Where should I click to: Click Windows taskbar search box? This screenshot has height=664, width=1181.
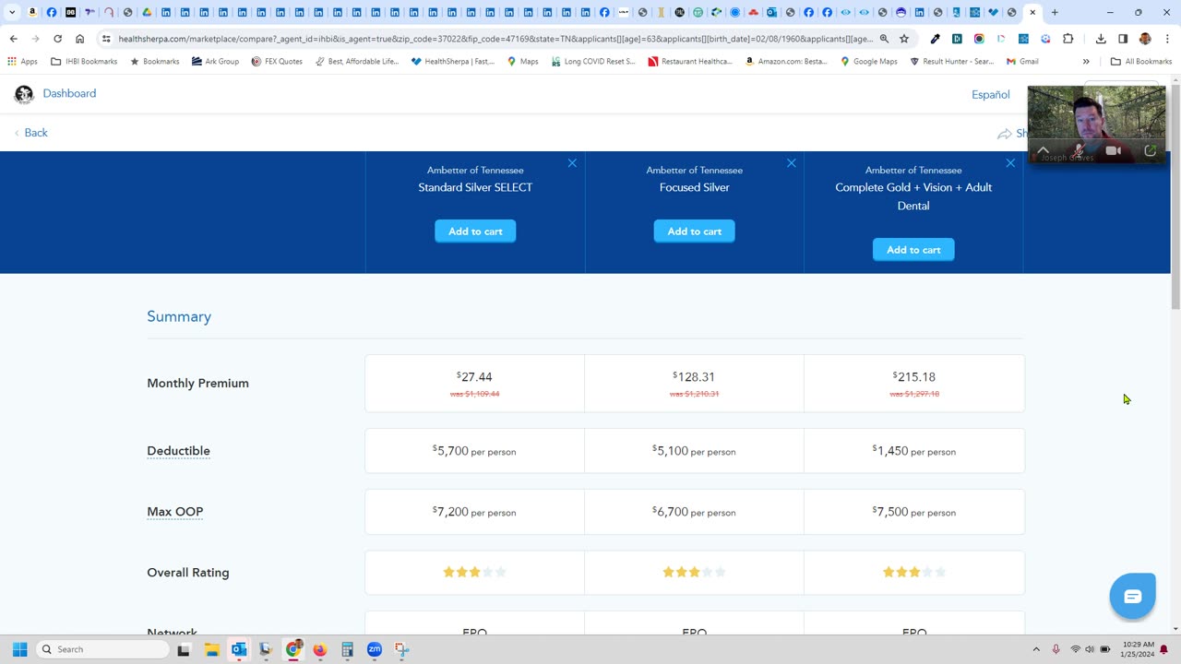click(x=103, y=649)
